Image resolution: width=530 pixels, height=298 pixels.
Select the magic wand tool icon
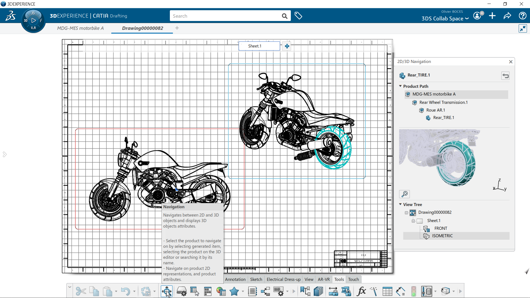(374, 291)
